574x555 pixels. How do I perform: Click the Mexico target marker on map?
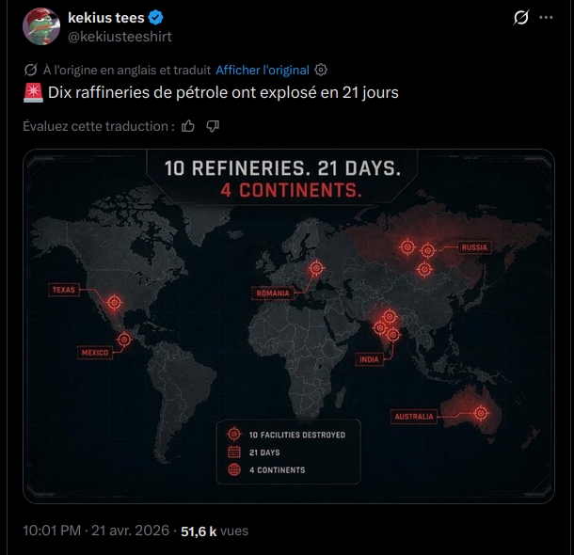click(124, 340)
